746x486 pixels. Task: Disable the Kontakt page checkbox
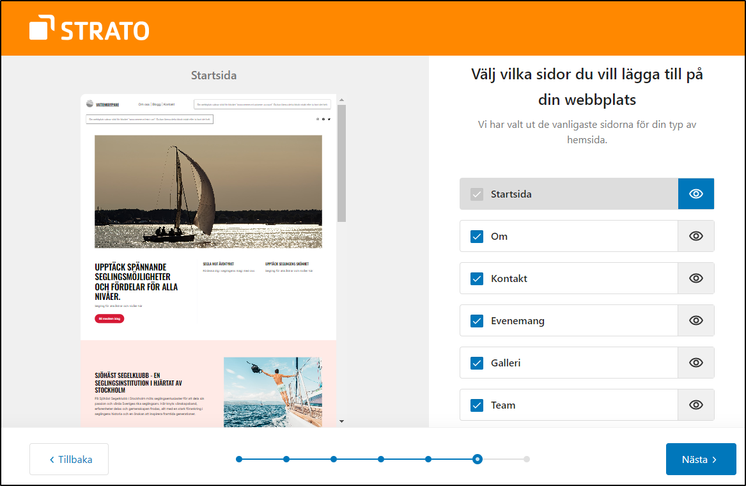tap(476, 278)
